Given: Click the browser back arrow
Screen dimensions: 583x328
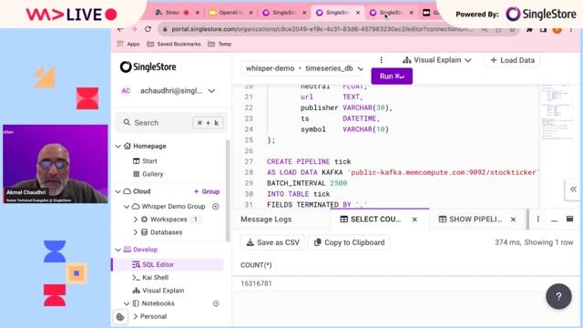Looking at the screenshot, I should (x=120, y=29).
